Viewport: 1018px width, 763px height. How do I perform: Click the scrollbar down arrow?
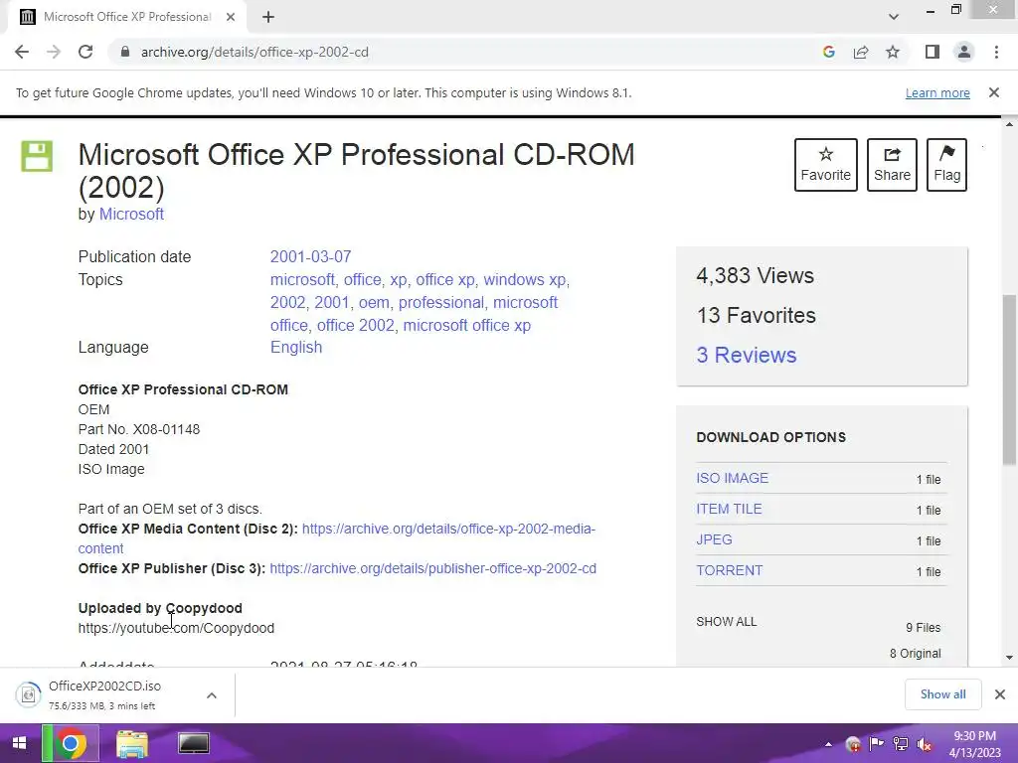(x=1009, y=658)
